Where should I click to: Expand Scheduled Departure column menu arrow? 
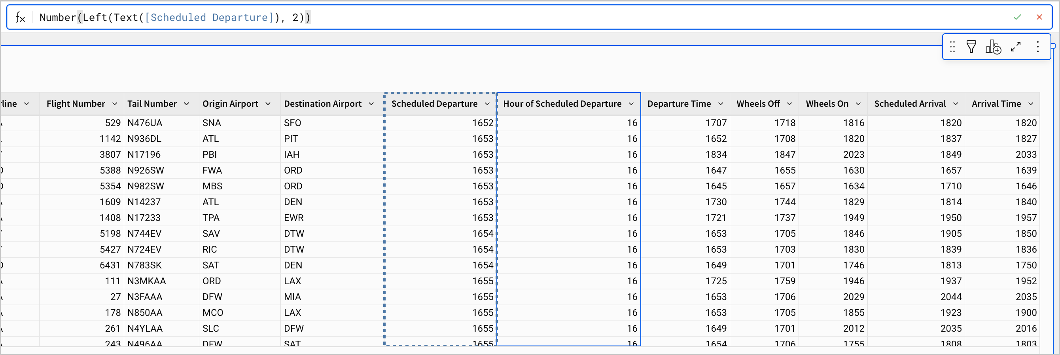tap(487, 104)
